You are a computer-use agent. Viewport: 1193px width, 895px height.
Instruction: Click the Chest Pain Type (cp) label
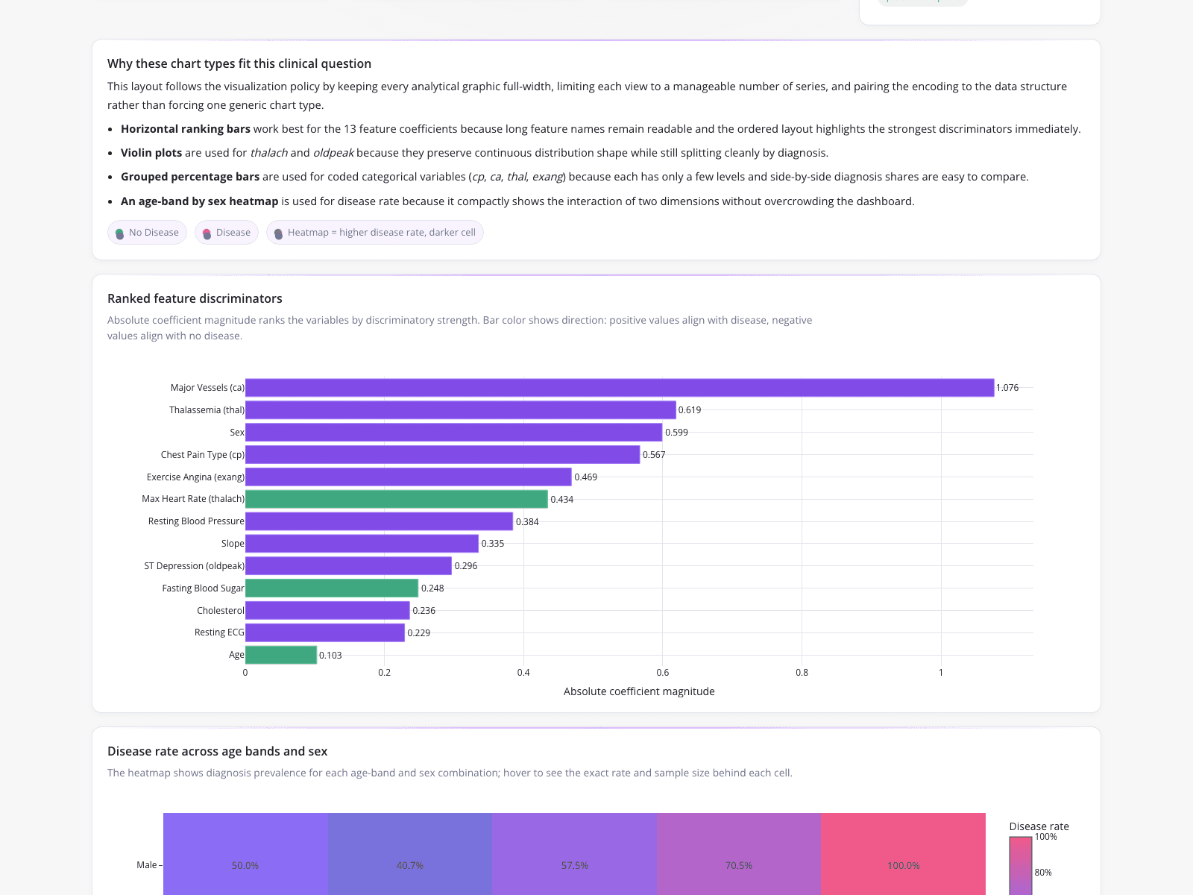click(203, 455)
